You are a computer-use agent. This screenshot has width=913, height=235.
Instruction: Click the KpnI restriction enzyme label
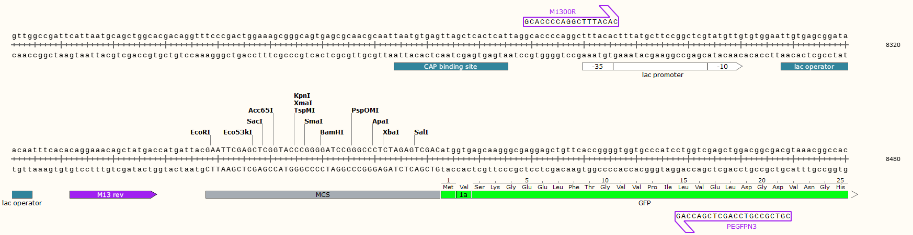tap(302, 96)
